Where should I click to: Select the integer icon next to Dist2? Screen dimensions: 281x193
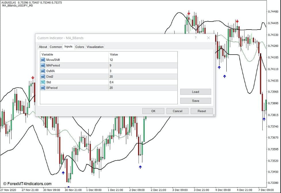(x=43, y=76)
